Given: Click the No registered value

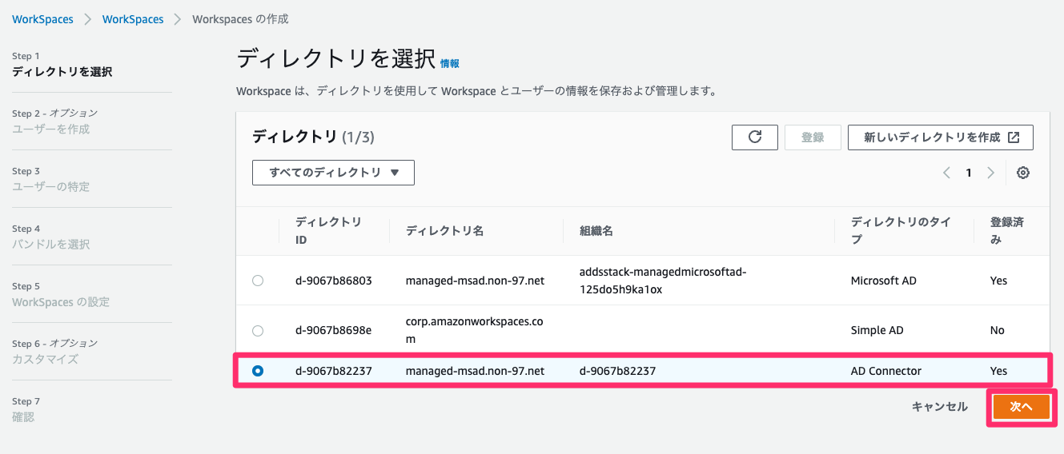Looking at the screenshot, I should (998, 330).
